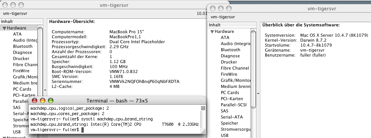Close the Terminal window
Image resolution: width=371 pixels, height=138 pixels.
[x=35, y=101]
